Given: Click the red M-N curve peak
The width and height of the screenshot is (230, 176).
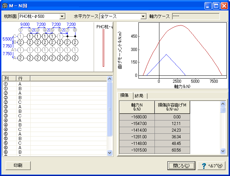Looking at the screenshot, I should click(x=181, y=25).
